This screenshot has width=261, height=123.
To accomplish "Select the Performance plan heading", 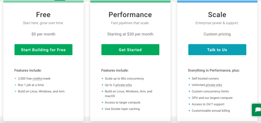I will click(130, 14).
